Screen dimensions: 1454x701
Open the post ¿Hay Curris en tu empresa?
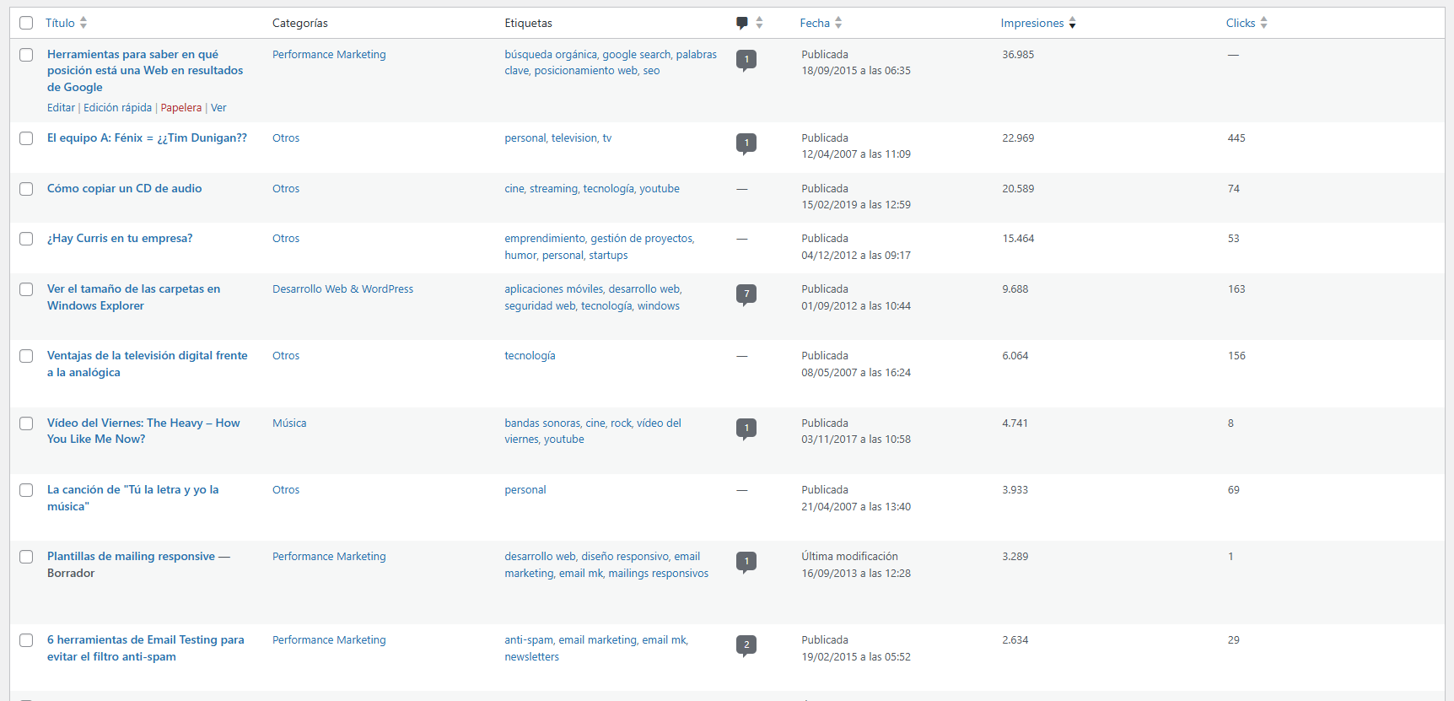pos(120,239)
